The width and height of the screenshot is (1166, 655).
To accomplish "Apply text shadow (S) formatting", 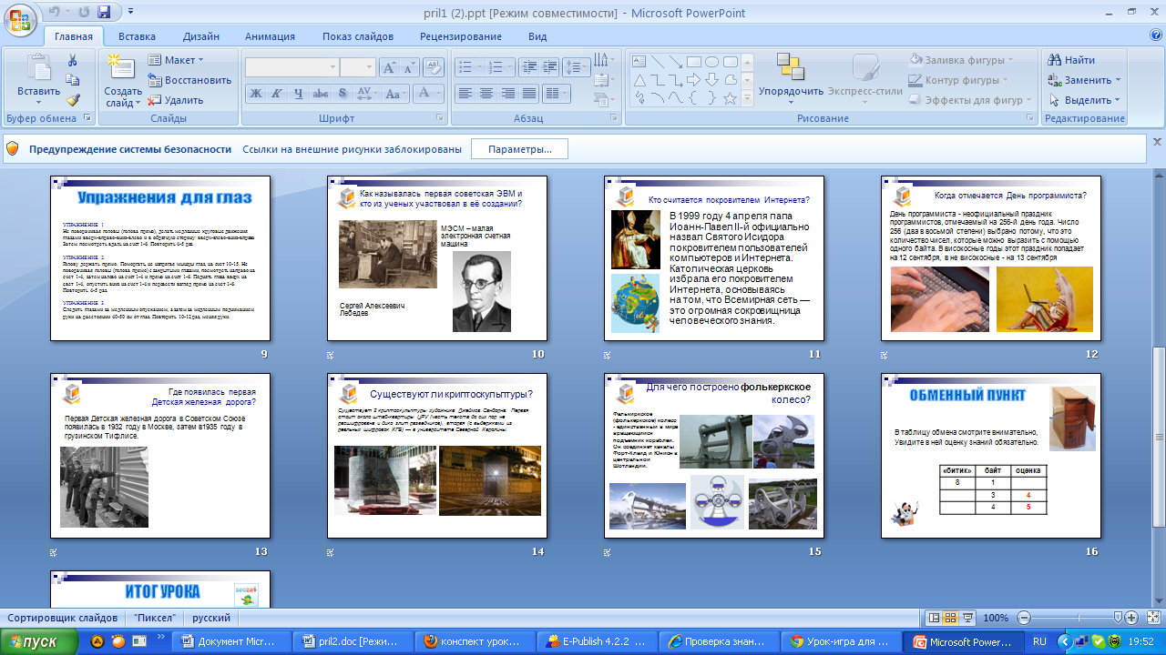I will pos(342,93).
